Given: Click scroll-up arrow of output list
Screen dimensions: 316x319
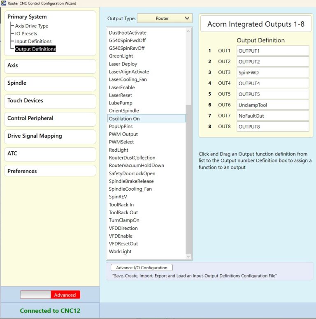Looking at the screenshot, I should point(188,31).
